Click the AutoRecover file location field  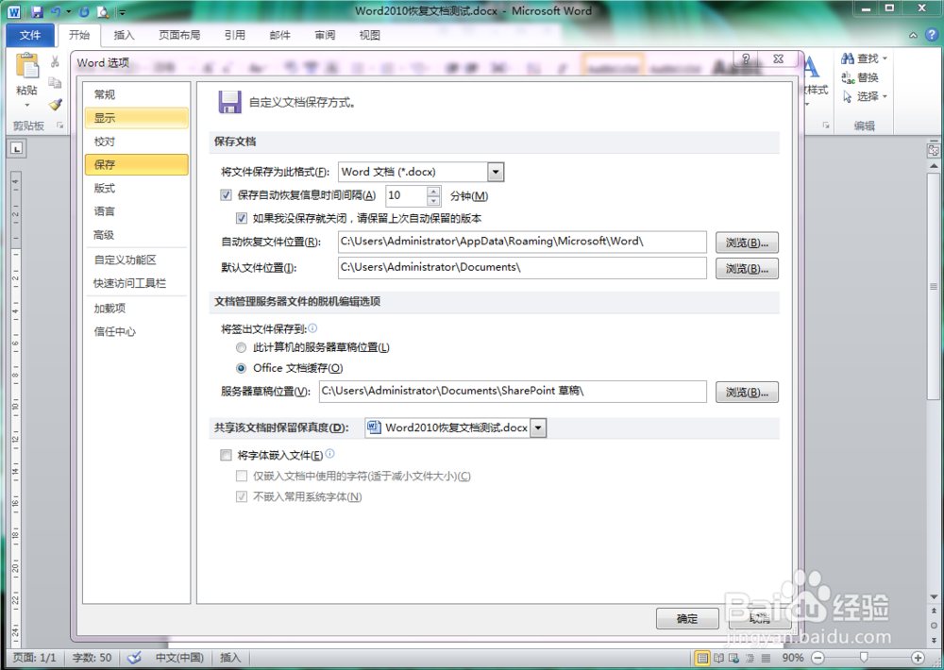tap(522, 242)
